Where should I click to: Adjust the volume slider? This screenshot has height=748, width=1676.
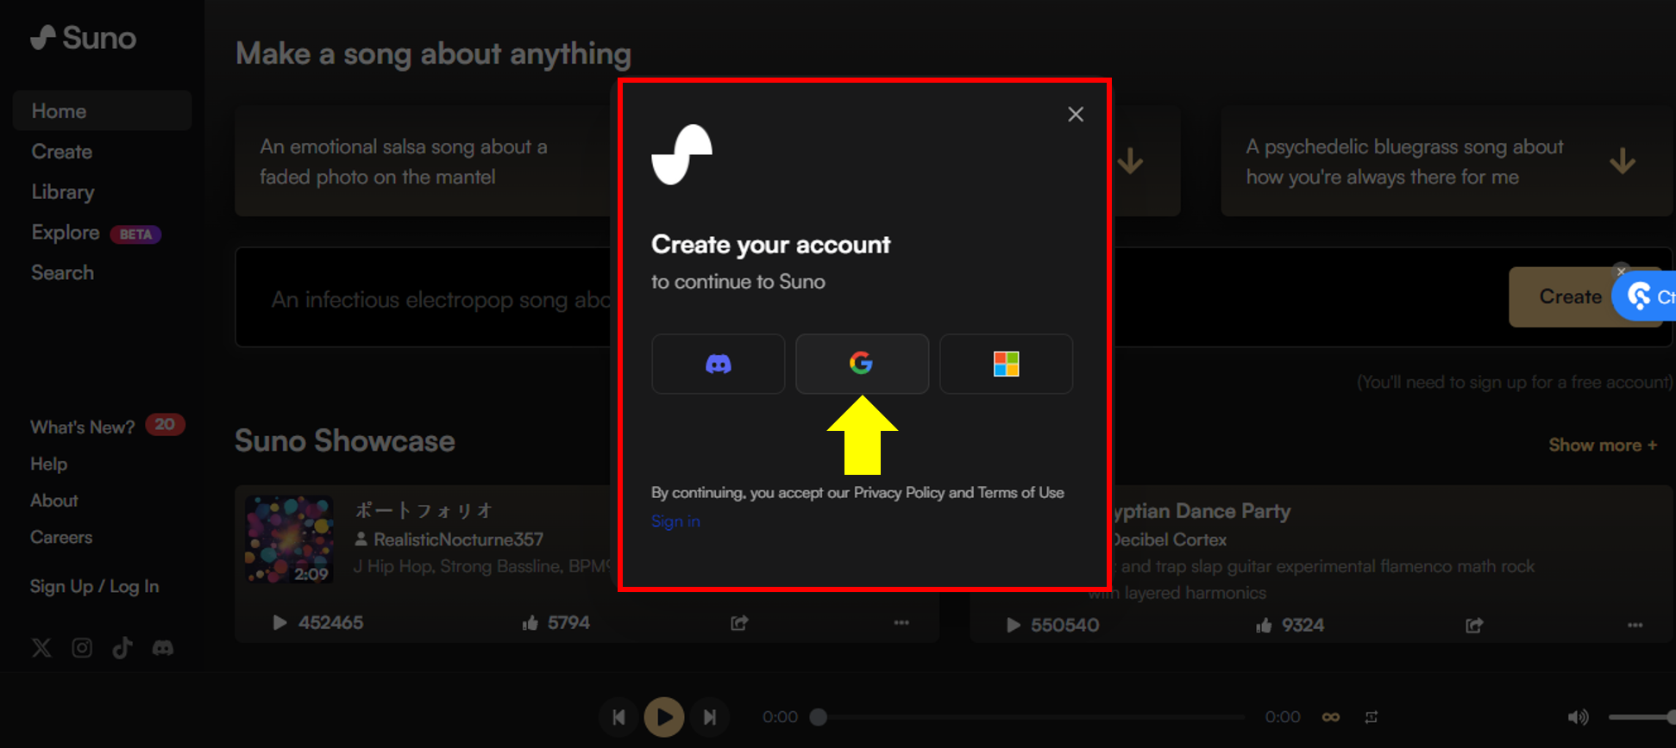tap(1641, 717)
